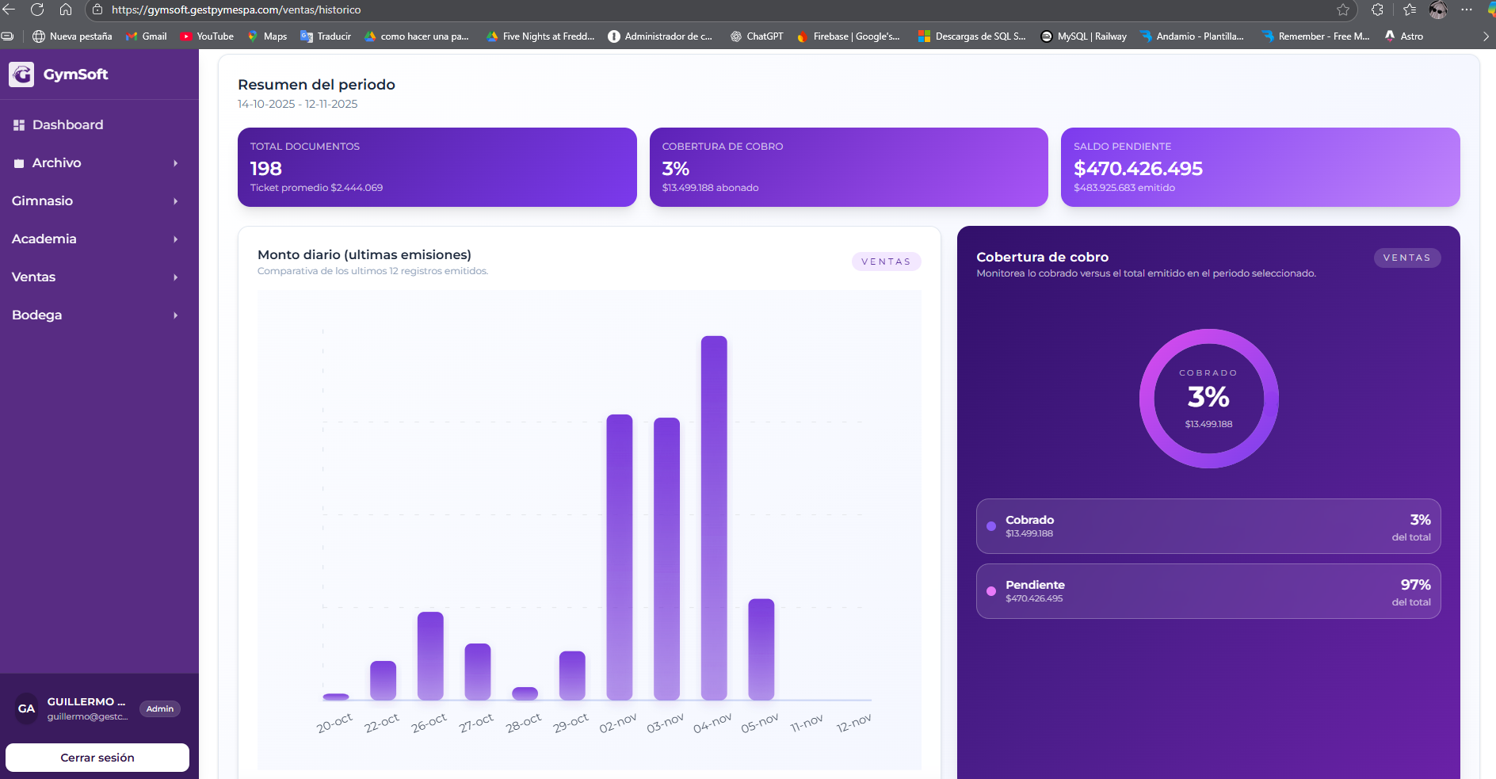
Task: Bookmark page with star icon
Action: (1342, 10)
